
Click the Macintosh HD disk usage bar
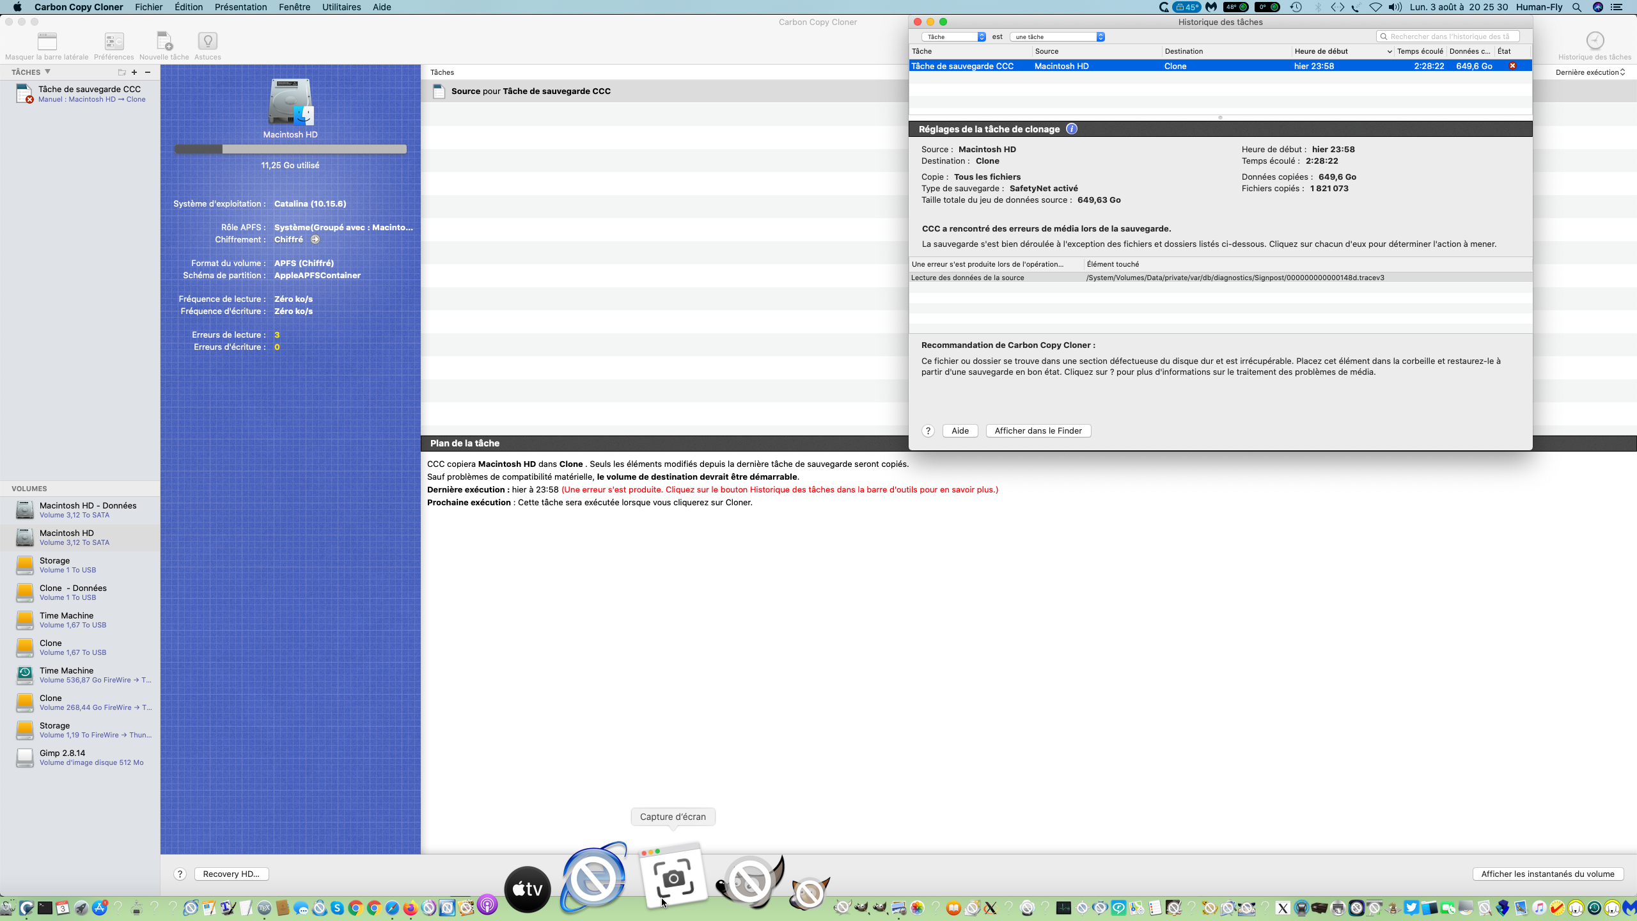coord(290,149)
